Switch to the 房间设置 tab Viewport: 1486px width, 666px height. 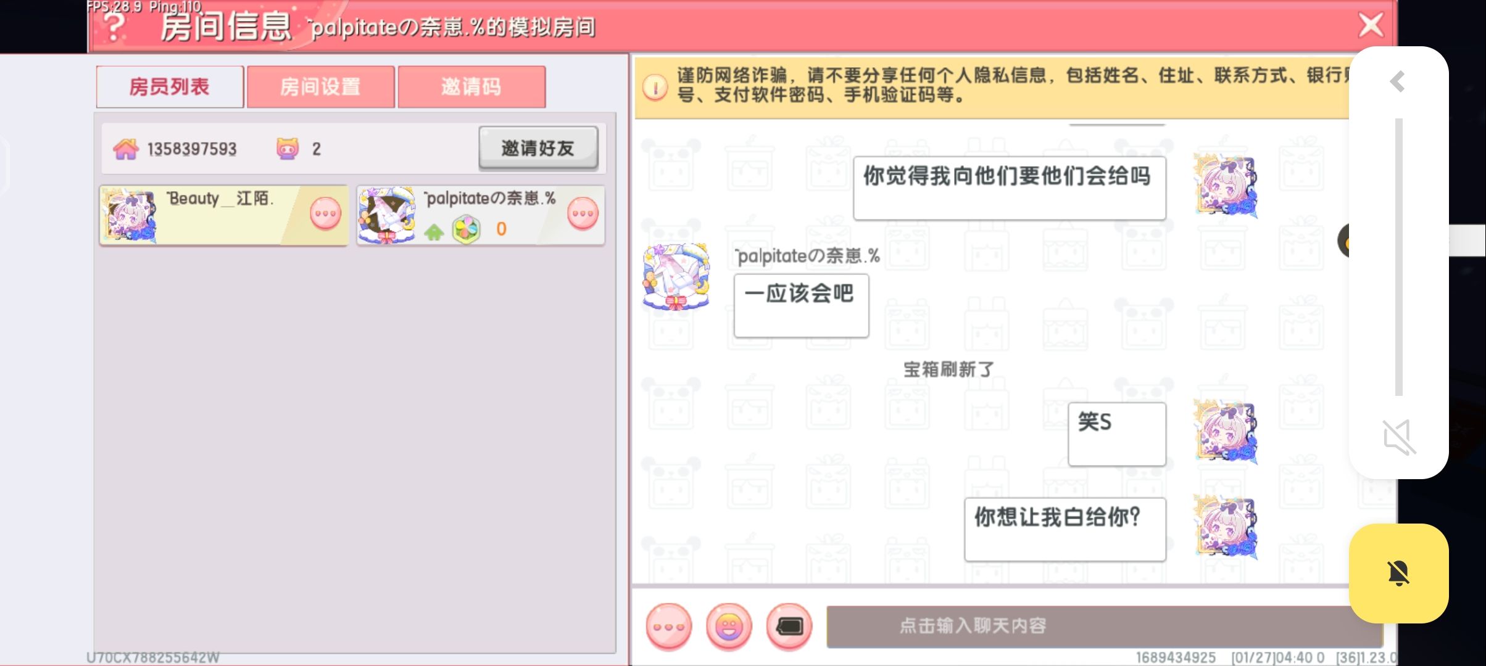point(321,87)
